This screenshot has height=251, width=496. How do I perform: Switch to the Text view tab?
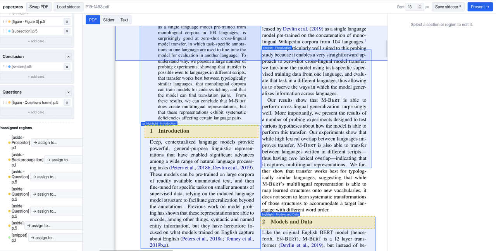pos(124,20)
